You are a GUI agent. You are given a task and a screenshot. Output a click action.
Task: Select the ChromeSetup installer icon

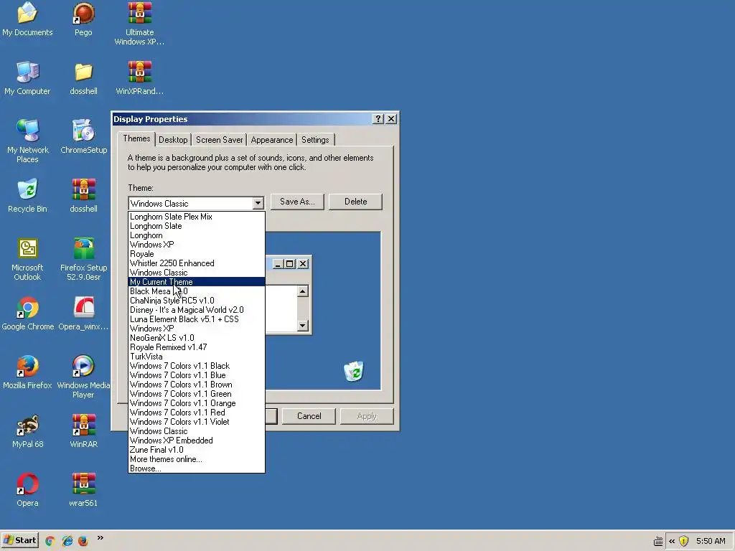[83, 137]
